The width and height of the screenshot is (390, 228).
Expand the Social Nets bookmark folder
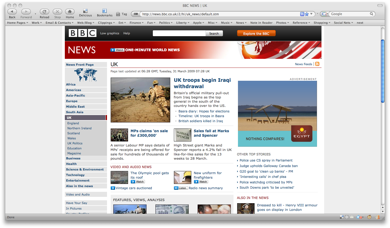click(x=343, y=23)
